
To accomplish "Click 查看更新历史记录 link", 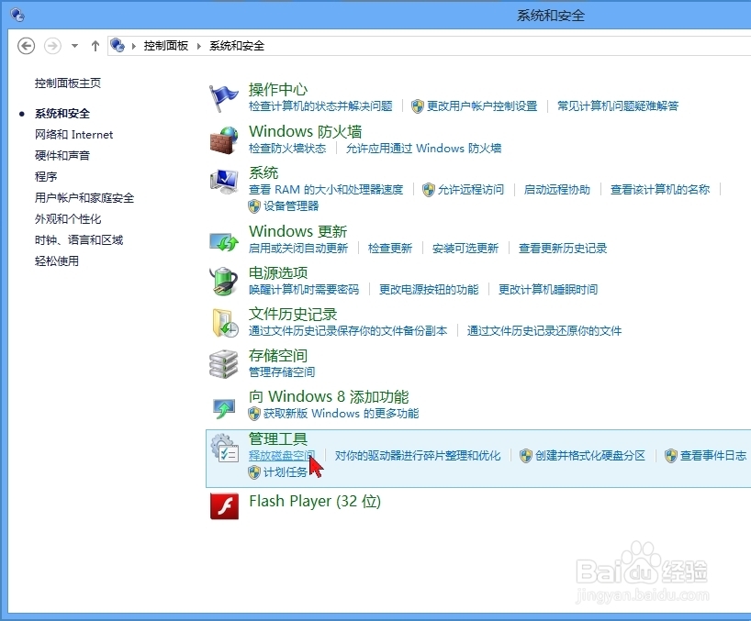I will click(x=562, y=249).
